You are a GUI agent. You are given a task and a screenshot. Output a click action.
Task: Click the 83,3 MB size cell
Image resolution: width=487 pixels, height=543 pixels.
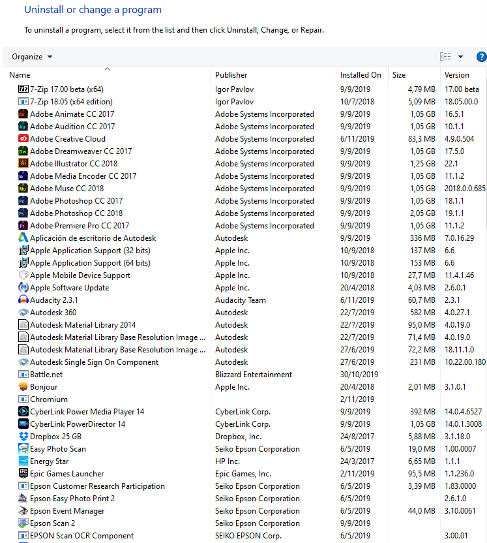pos(422,139)
